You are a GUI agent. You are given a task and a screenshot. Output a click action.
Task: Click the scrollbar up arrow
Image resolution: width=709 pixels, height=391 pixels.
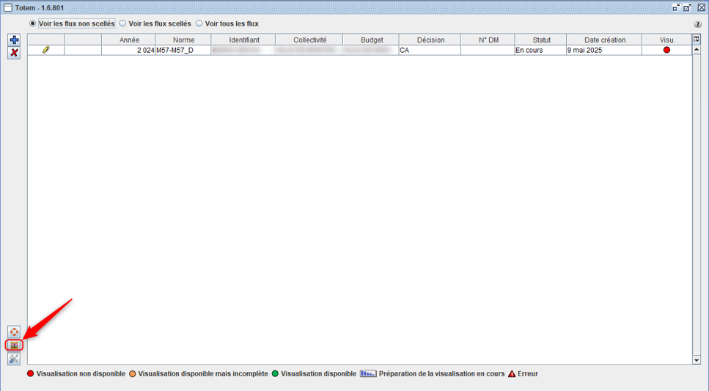(x=697, y=50)
